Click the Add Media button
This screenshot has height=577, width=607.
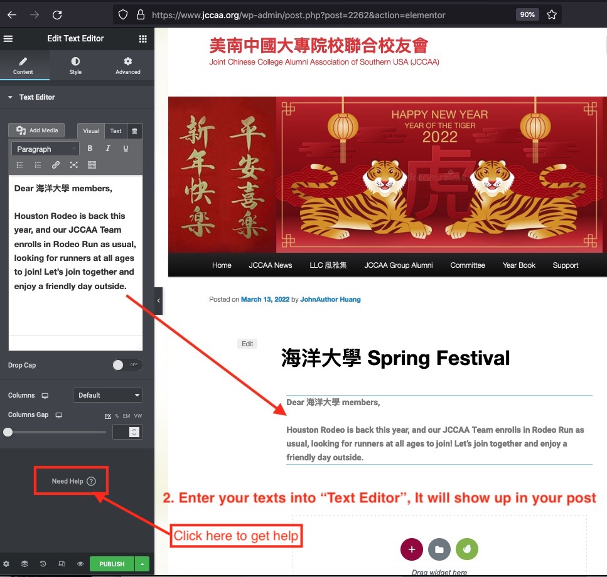click(x=36, y=130)
